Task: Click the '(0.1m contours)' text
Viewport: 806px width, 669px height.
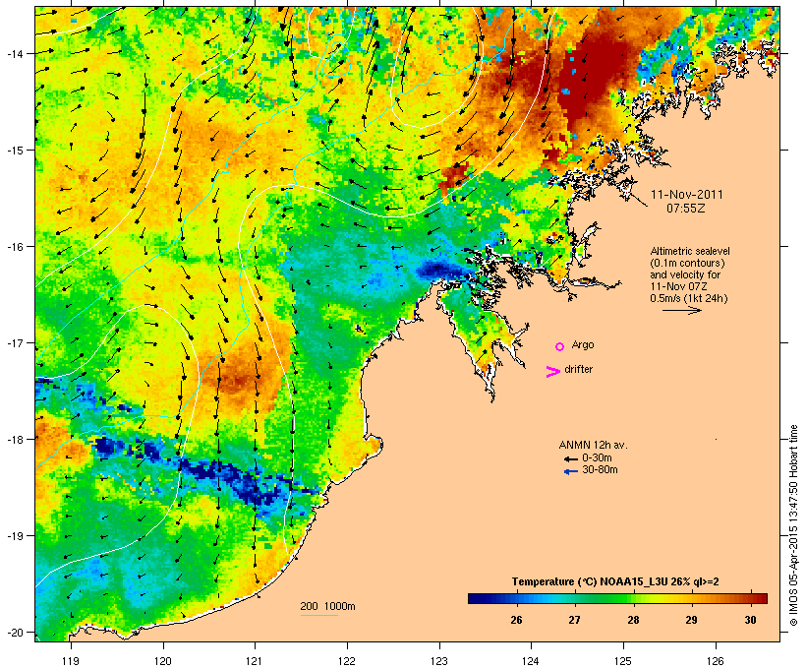Action: 688,263
